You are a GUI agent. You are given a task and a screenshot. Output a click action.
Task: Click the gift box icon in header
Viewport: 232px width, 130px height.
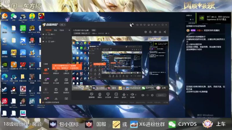146,32
